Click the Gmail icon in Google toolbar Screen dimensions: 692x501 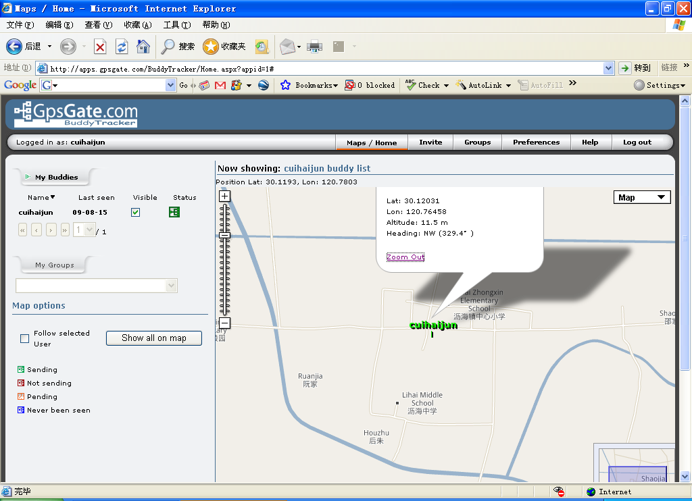pos(220,85)
